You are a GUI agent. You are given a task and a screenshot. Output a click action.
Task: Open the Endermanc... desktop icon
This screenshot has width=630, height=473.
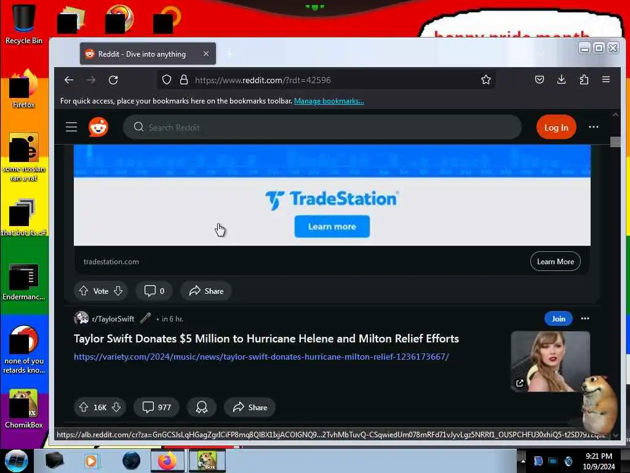pos(23,281)
